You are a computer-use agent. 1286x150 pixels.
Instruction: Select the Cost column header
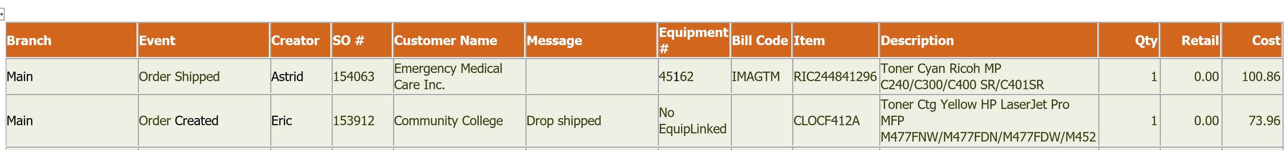click(x=1252, y=40)
